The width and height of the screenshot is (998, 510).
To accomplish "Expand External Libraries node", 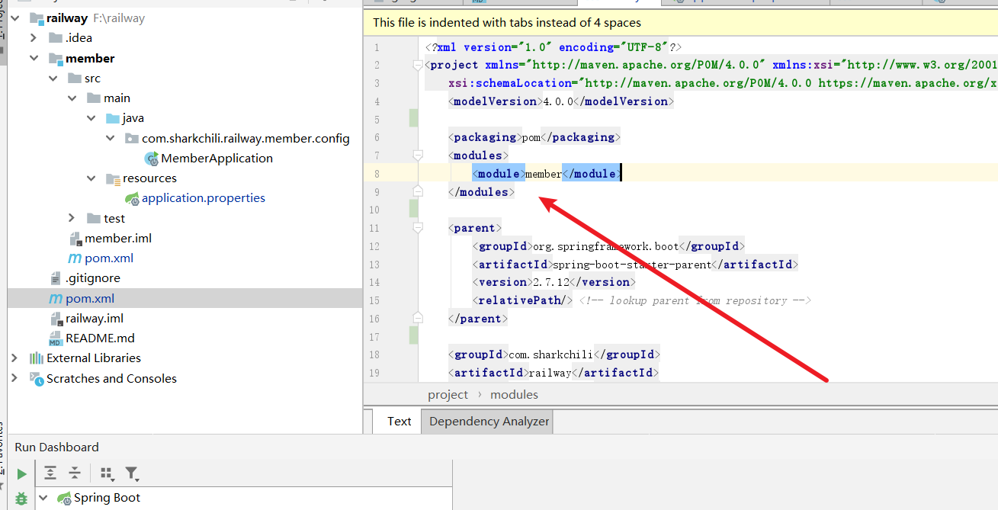I will point(14,358).
